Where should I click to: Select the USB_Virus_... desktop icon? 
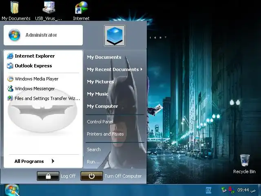[x=49, y=11]
